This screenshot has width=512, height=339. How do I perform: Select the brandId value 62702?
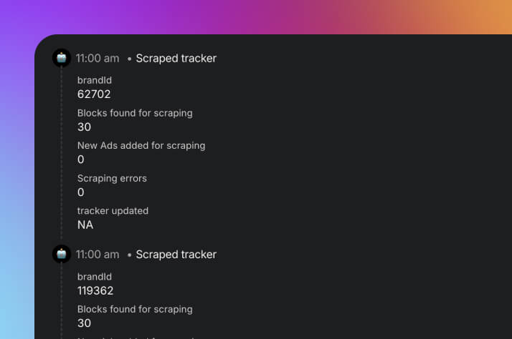click(94, 94)
